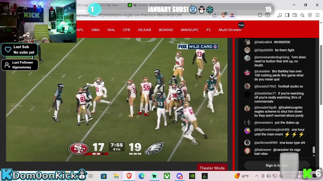Screen dimensions: 323x181
Task: Click username @novastarrx in chat
Action: pyautogui.click(x=263, y=122)
